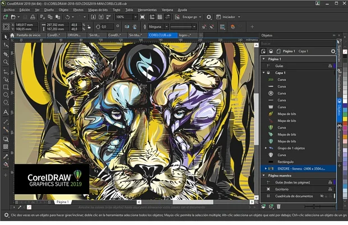Open the Herramientas menu

pos(147,10)
